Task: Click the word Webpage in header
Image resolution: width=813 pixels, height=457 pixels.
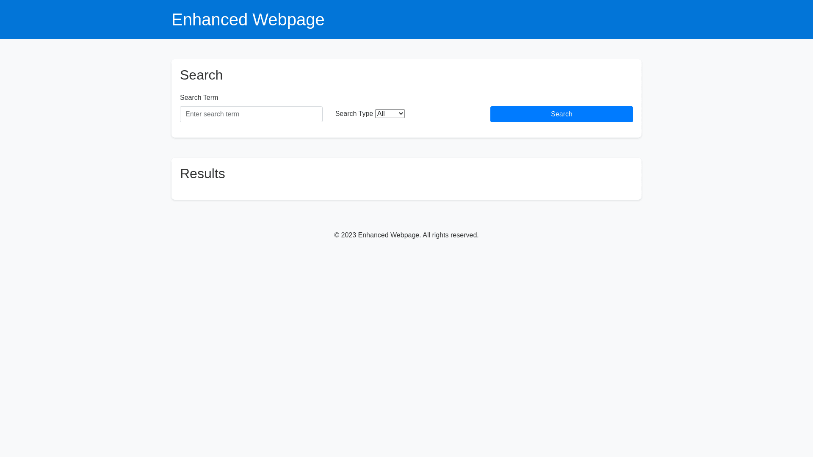Action: pyautogui.click(x=288, y=19)
